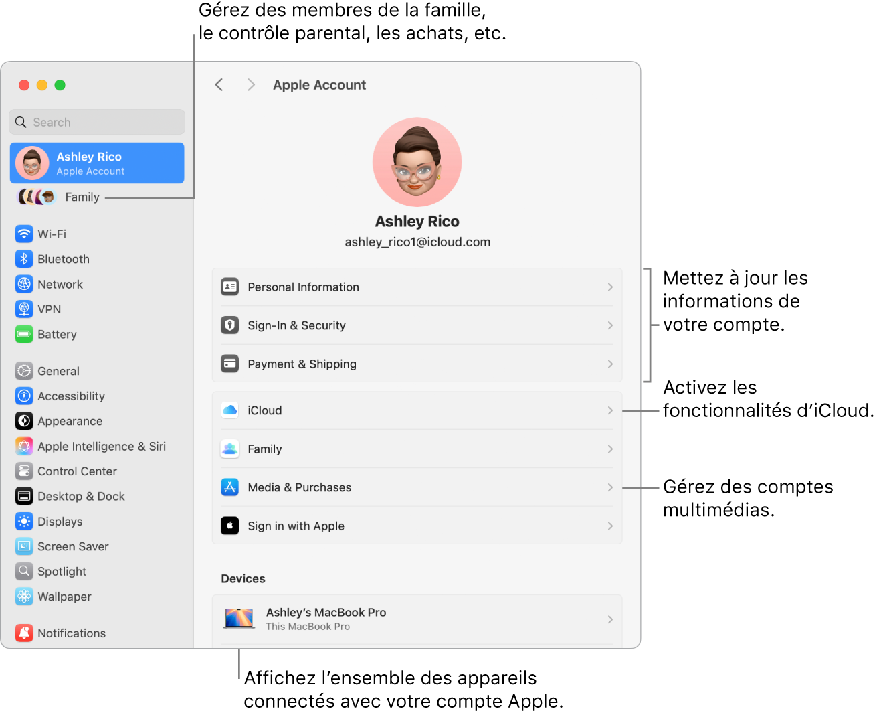Click the Battery label in sidebar
Screen dimensions: 877x715
click(x=57, y=334)
